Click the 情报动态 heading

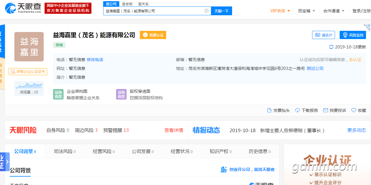[206, 130]
